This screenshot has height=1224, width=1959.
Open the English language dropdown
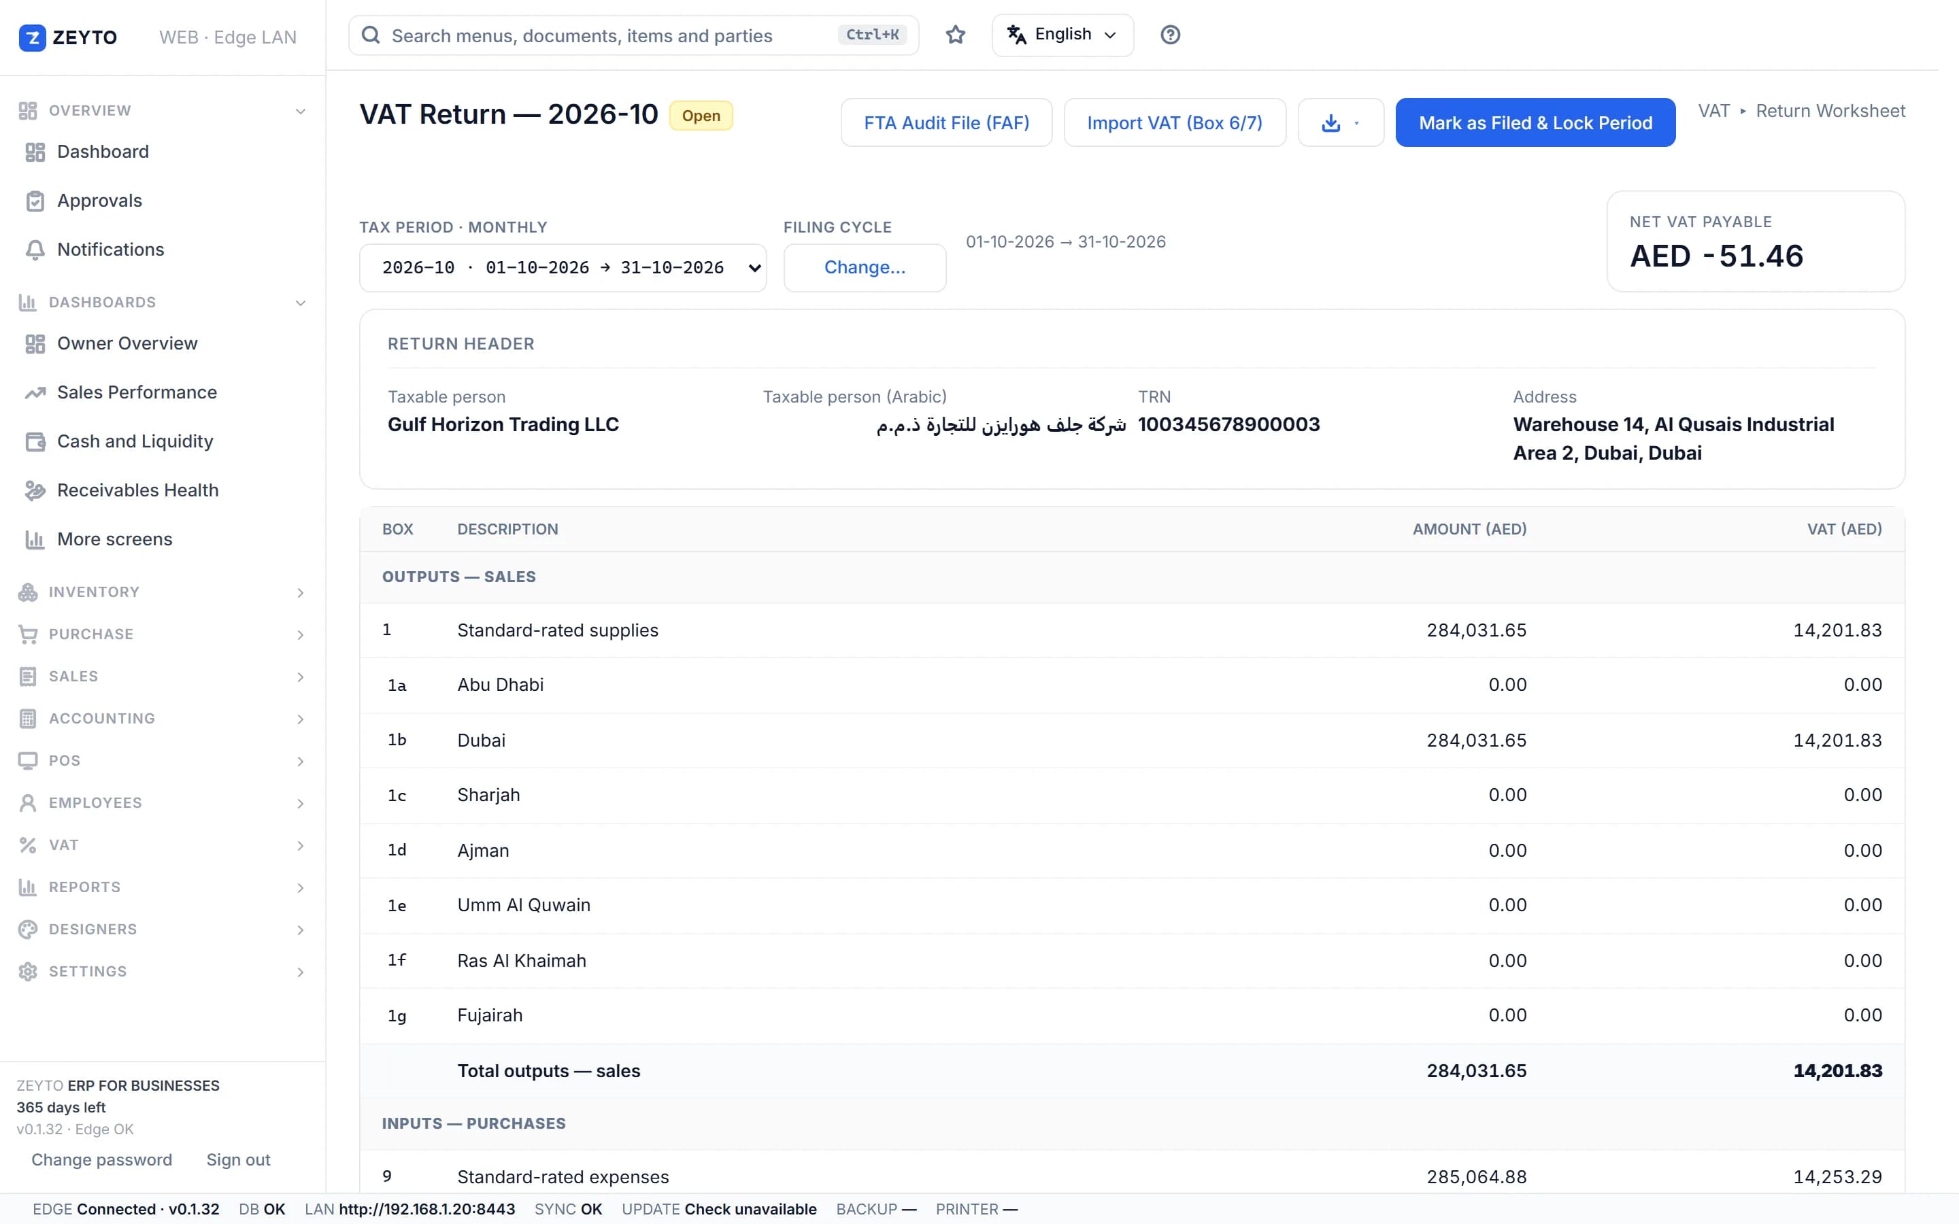[1062, 35]
